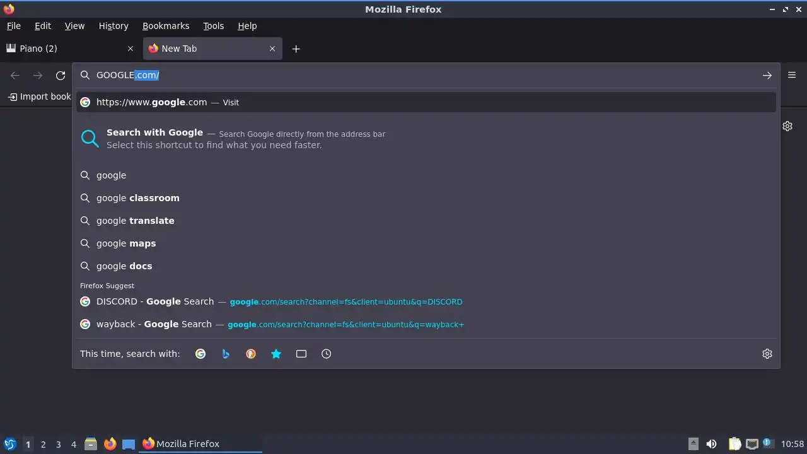This screenshot has height=454, width=807.
Task: Open the system start menu icon
Action: click(9, 444)
